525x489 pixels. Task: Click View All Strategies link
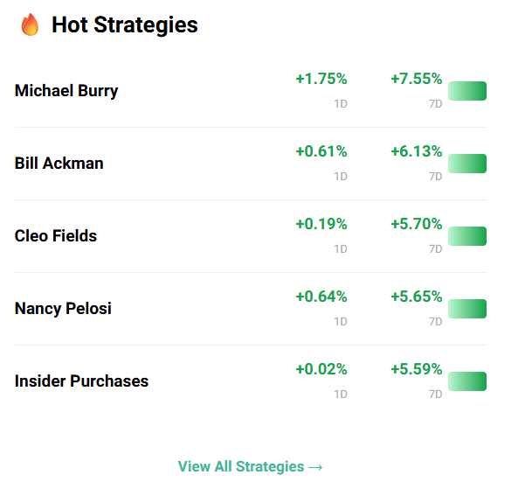click(x=250, y=466)
